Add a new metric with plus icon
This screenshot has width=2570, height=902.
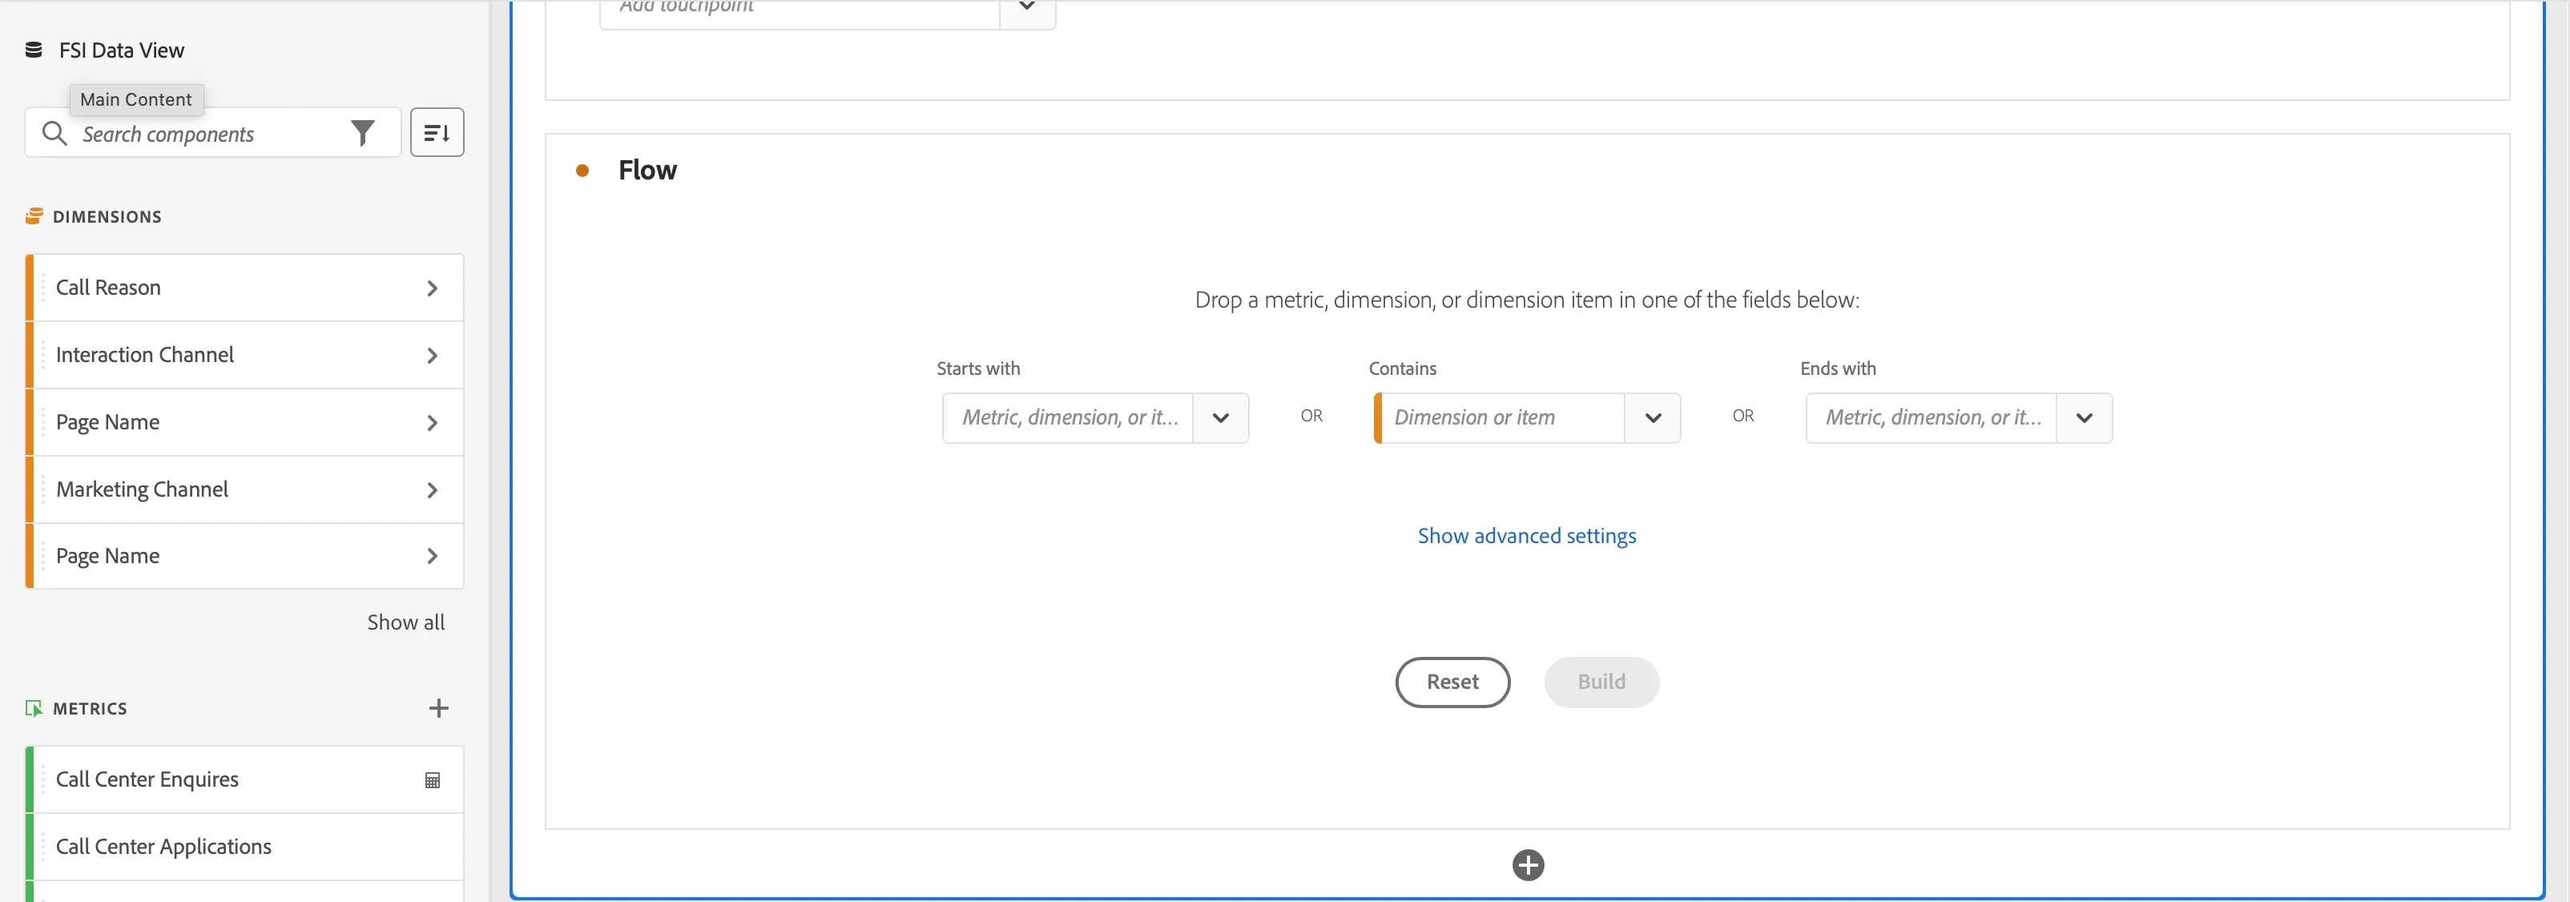pyautogui.click(x=438, y=708)
